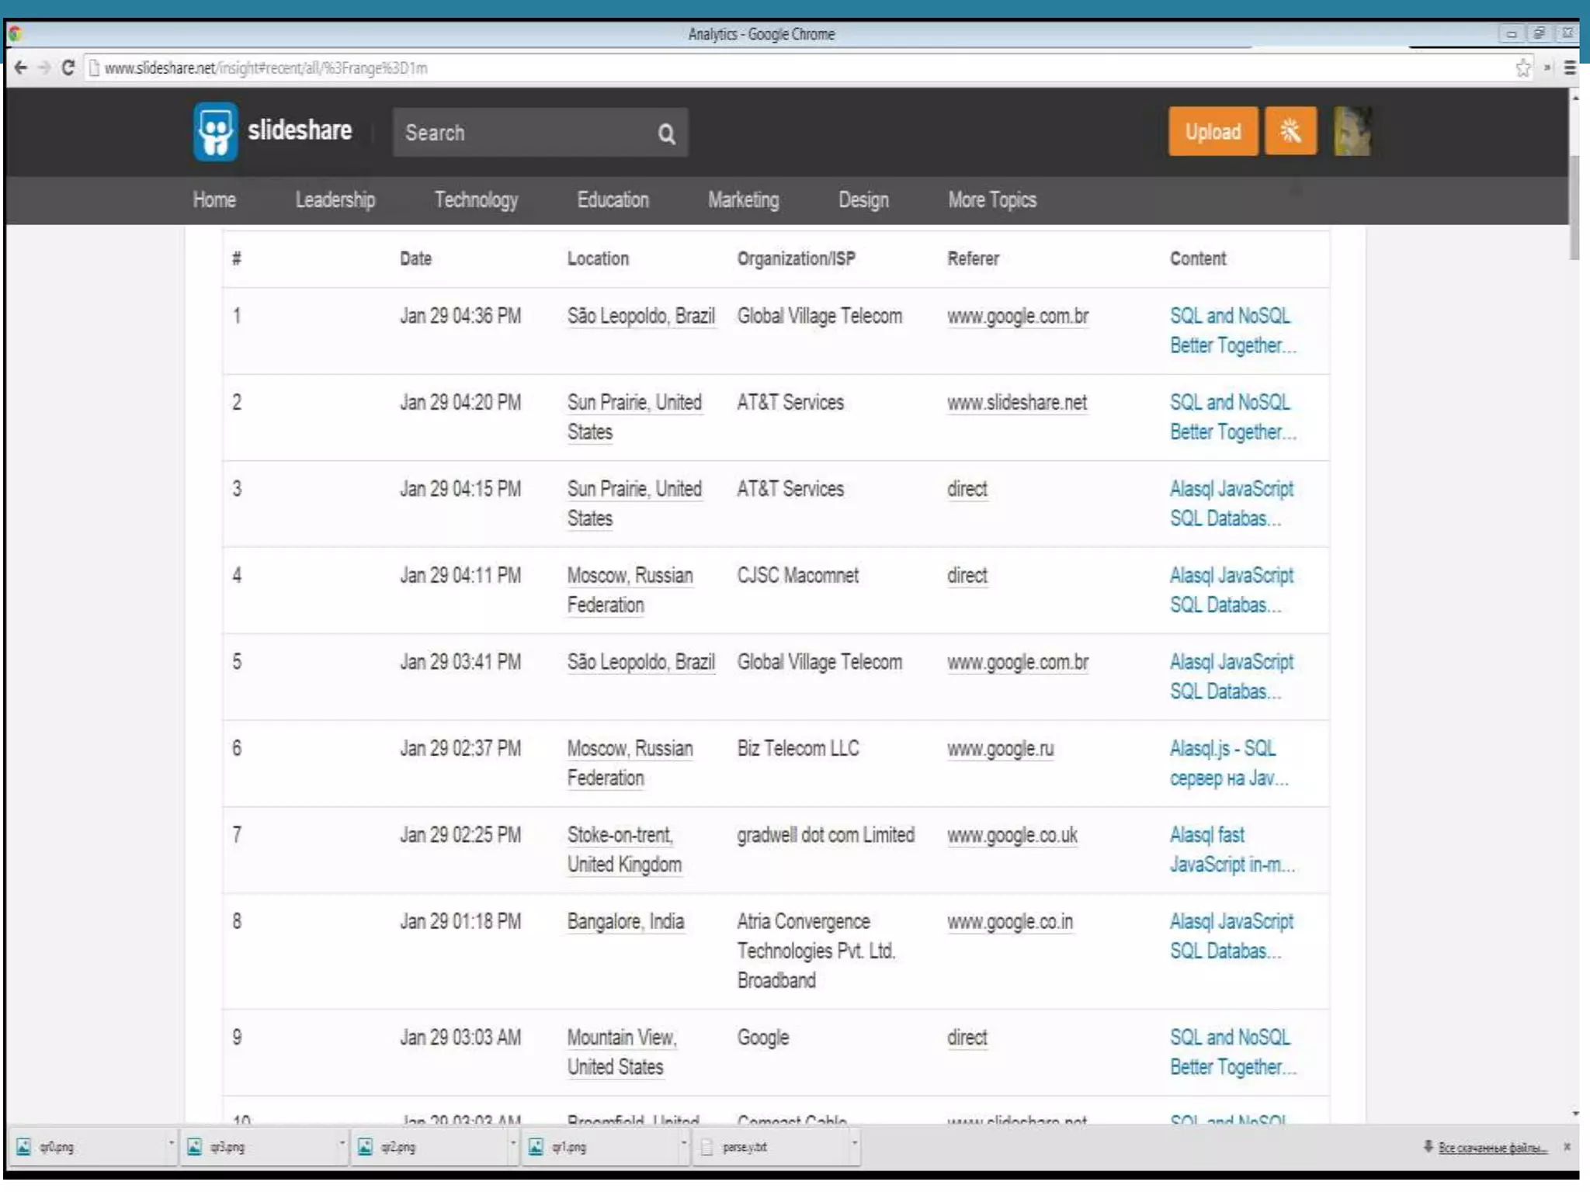This screenshot has width=1590, height=1192.
Task: Open Alasql JavaScript link in row 5
Action: 1231,677
